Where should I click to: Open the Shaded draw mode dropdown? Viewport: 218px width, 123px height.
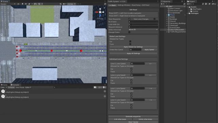tap(8, 4)
